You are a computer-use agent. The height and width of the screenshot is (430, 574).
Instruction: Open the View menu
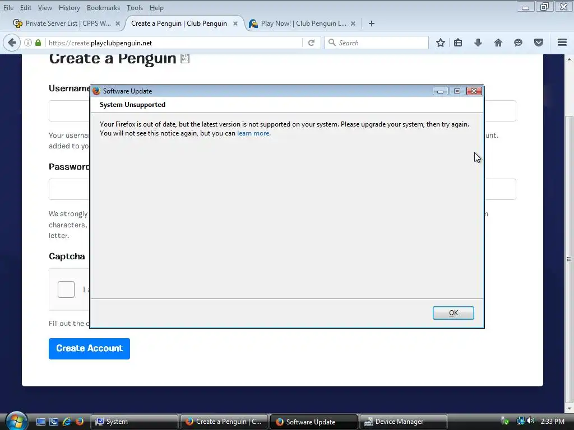45,8
